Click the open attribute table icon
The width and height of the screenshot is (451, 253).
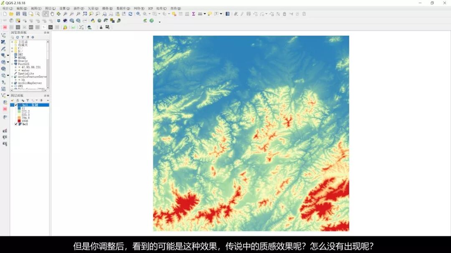180,14
